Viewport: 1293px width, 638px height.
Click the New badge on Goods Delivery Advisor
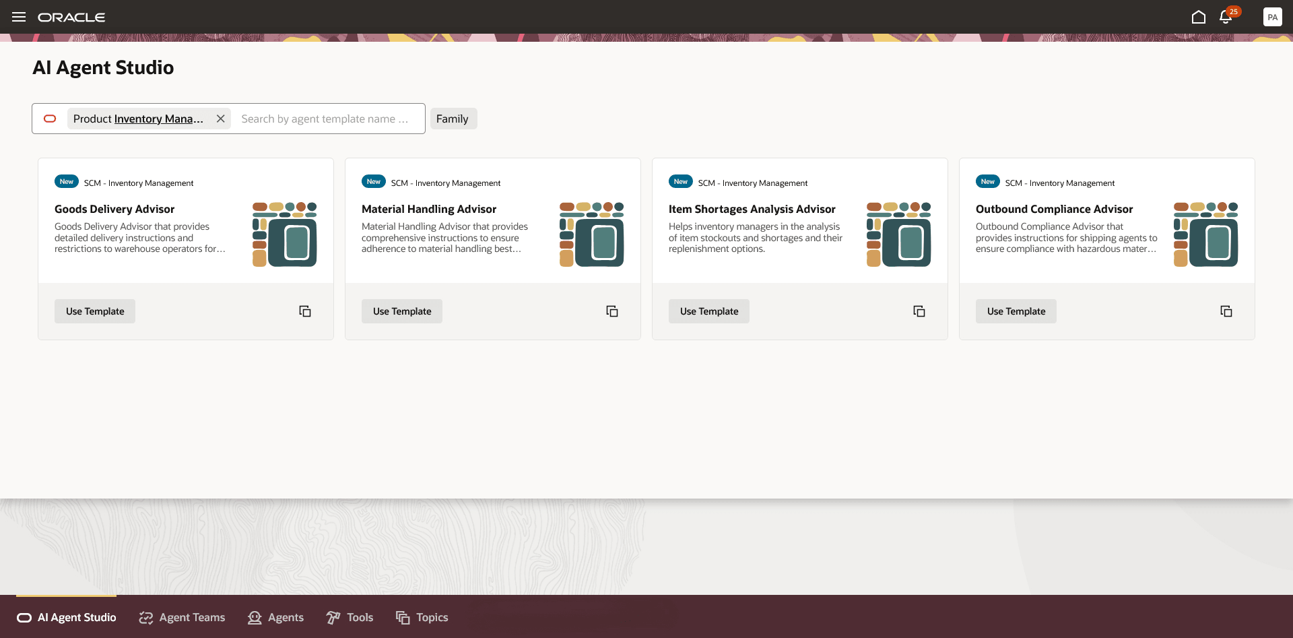[x=67, y=182]
